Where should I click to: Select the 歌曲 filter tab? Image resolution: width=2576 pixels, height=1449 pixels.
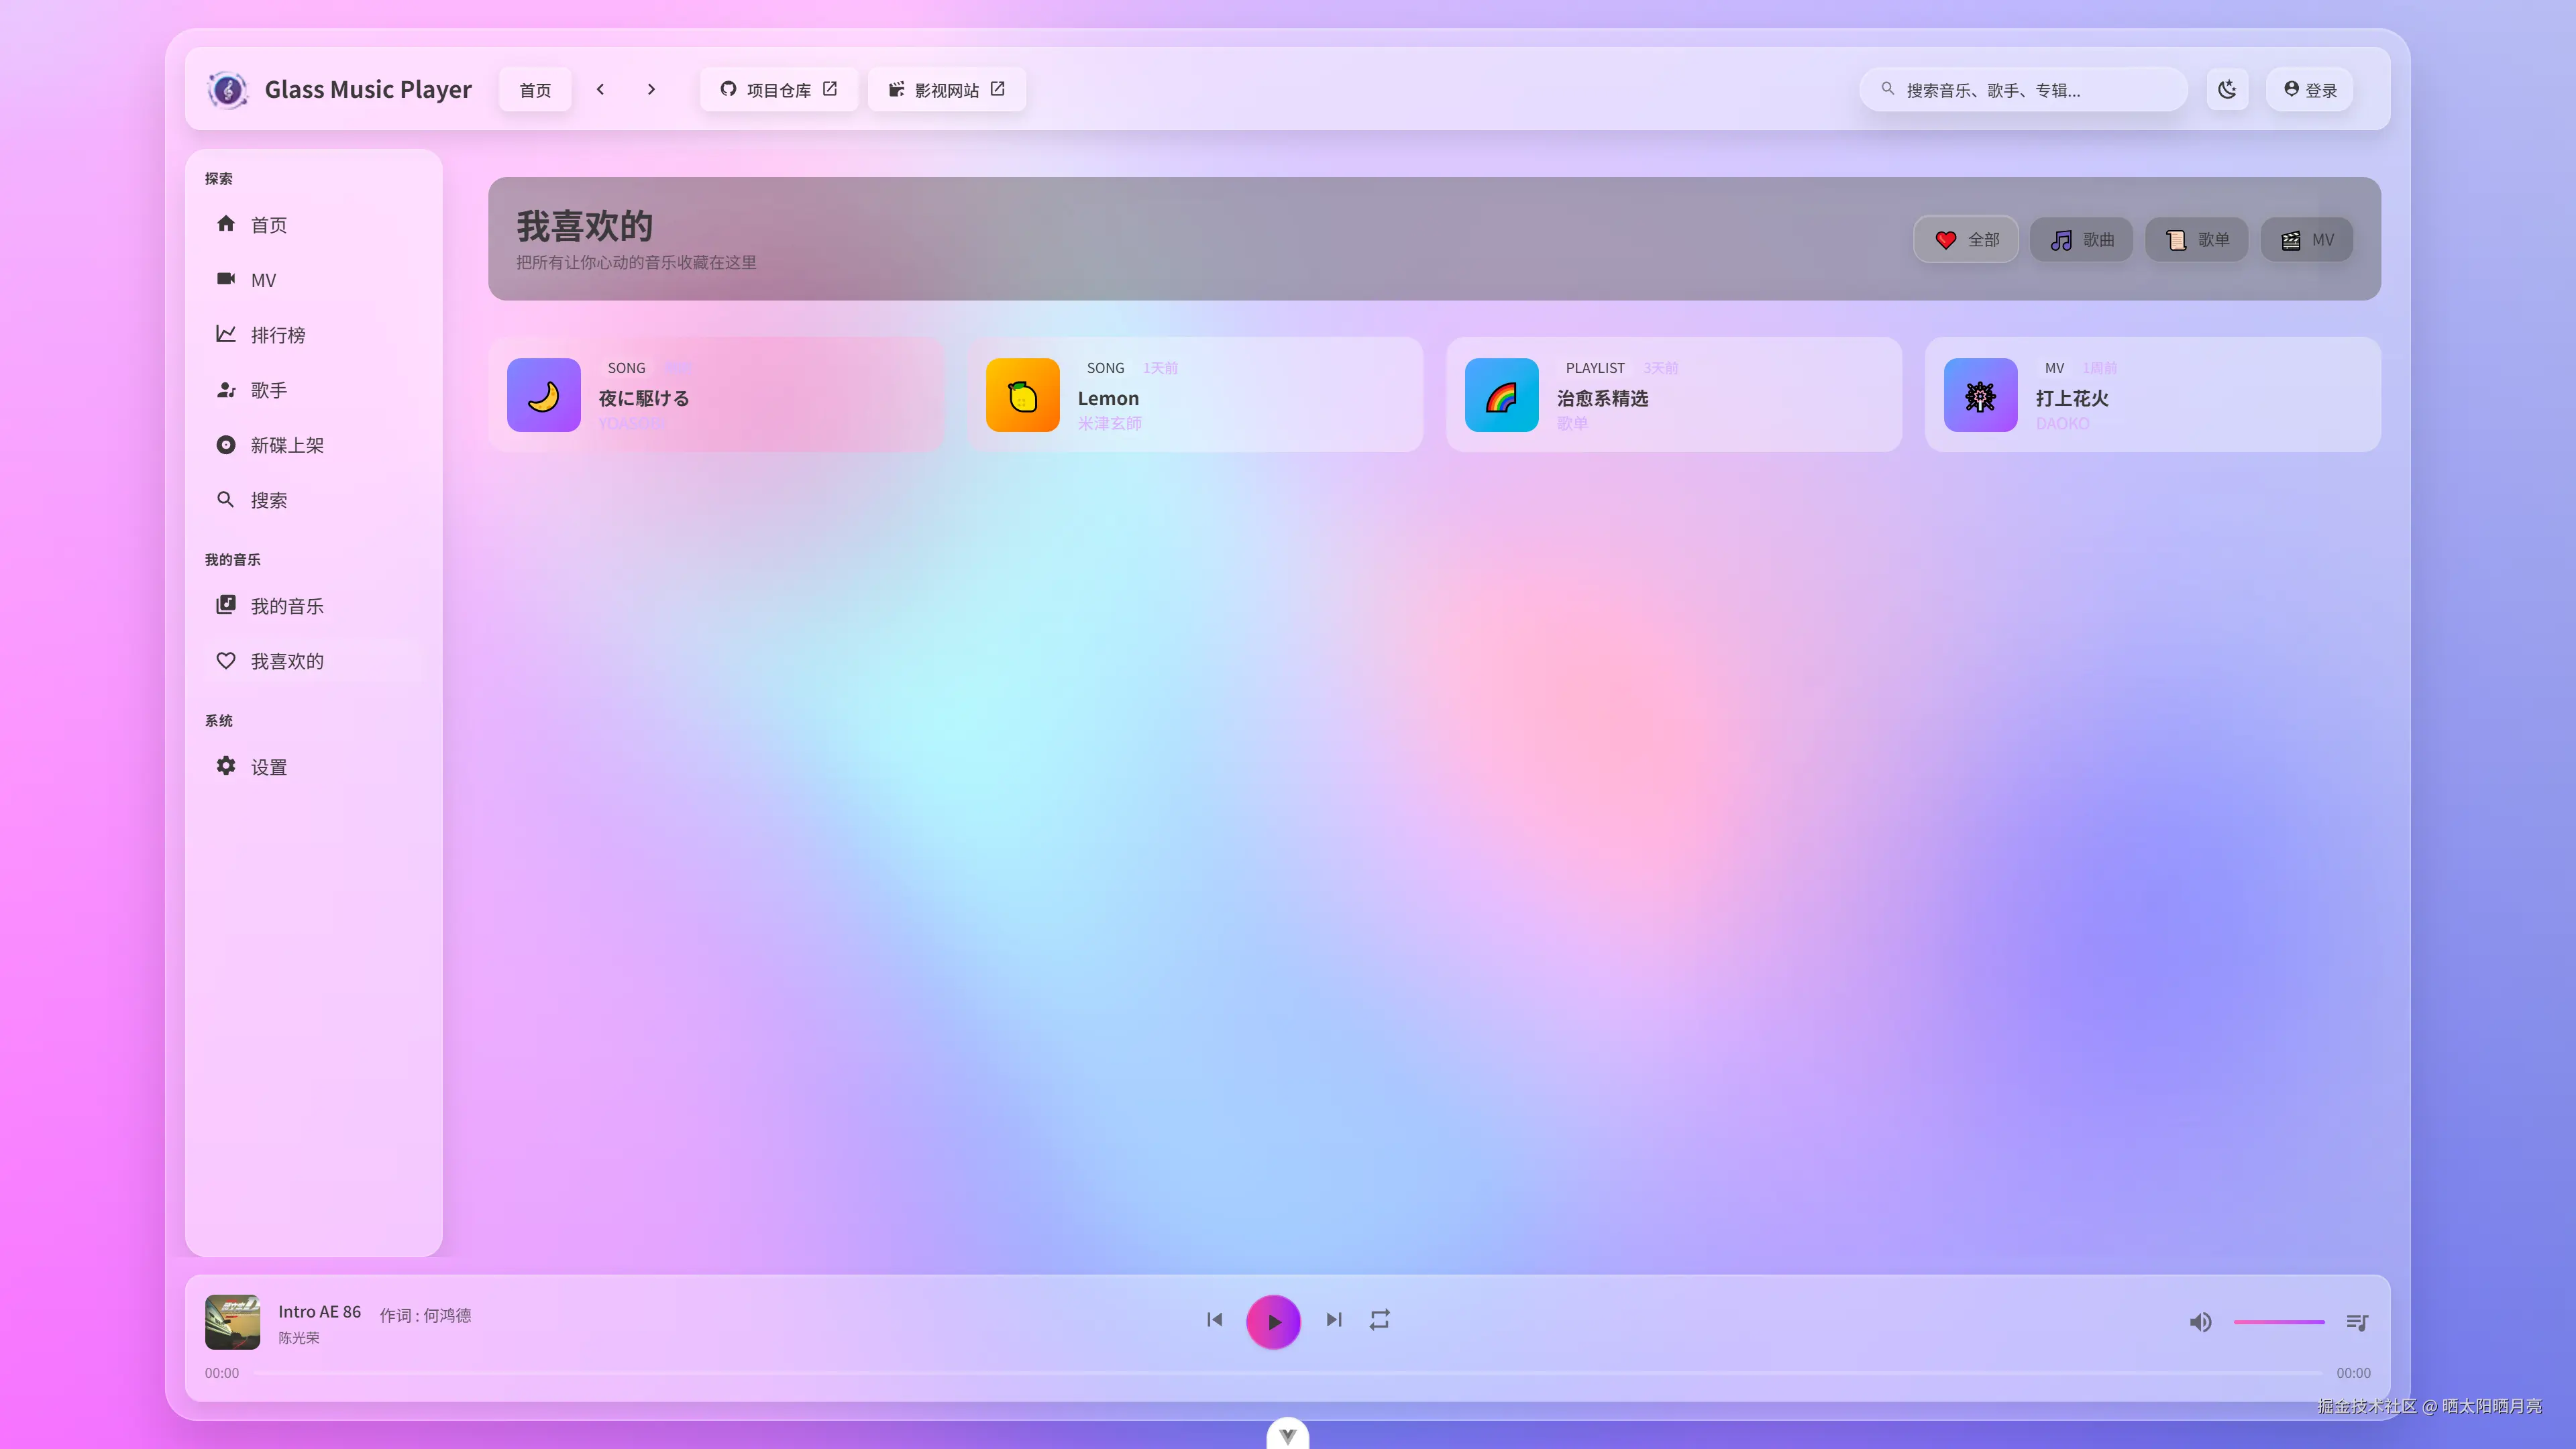2081,240
